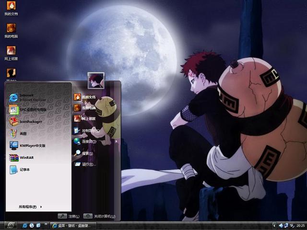Open 搜索 search entry

coord(83,153)
